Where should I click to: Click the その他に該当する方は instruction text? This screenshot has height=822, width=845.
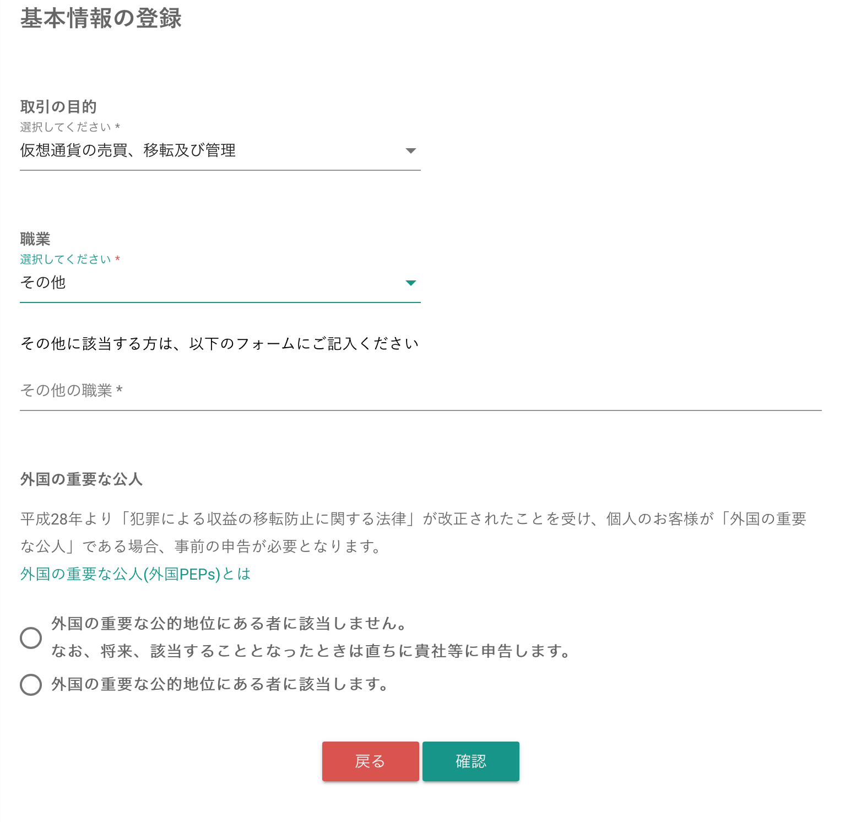coord(220,343)
